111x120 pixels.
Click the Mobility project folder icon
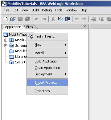12,40
